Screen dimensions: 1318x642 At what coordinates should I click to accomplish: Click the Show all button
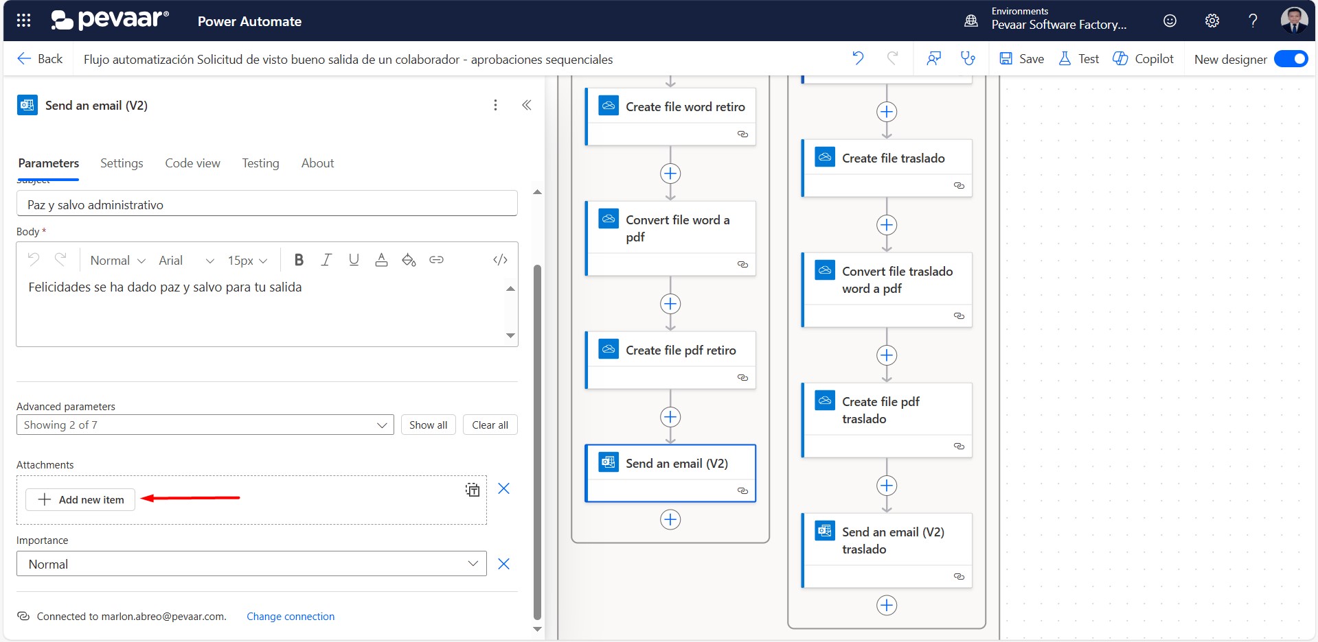[x=428, y=425]
